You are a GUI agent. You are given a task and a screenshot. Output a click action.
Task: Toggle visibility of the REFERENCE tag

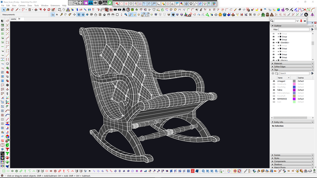tap(274, 99)
